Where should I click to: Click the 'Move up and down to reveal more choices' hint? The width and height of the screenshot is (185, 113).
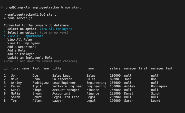[41, 61]
